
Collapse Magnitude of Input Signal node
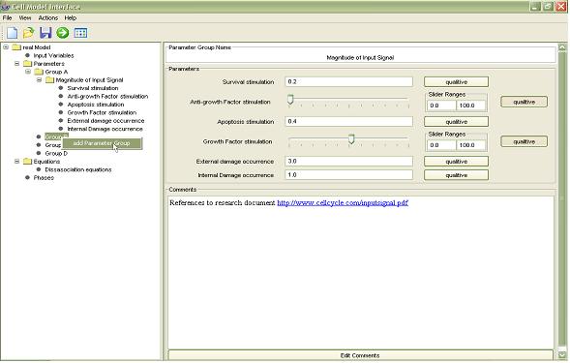click(x=39, y=79)
